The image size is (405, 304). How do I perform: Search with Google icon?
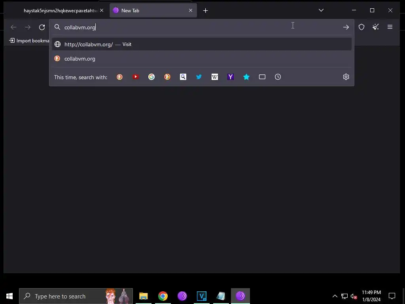click(x=151, y=77)
